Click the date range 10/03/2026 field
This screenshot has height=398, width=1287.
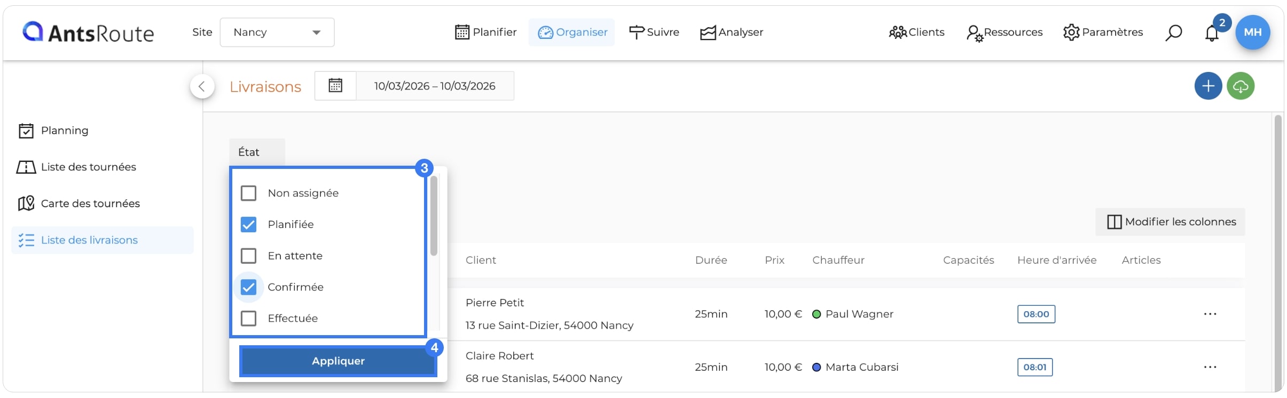tap(435, 86)
